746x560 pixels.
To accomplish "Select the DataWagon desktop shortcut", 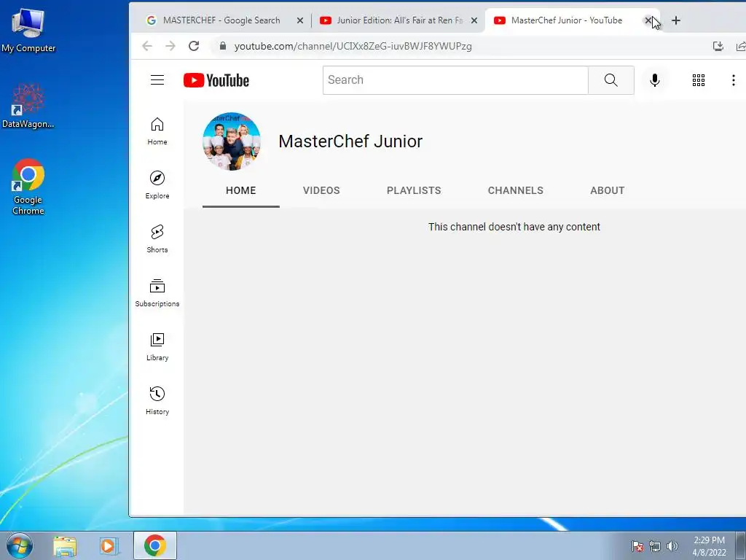I will point(28,106).
